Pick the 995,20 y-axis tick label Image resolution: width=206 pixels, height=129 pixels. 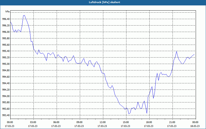(x=6, y=58)
